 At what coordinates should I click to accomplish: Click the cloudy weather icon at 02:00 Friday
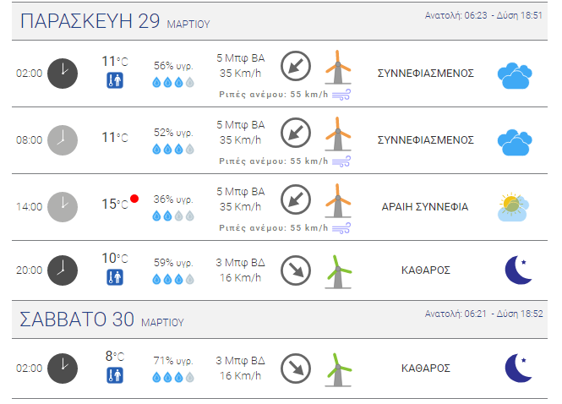515,75
